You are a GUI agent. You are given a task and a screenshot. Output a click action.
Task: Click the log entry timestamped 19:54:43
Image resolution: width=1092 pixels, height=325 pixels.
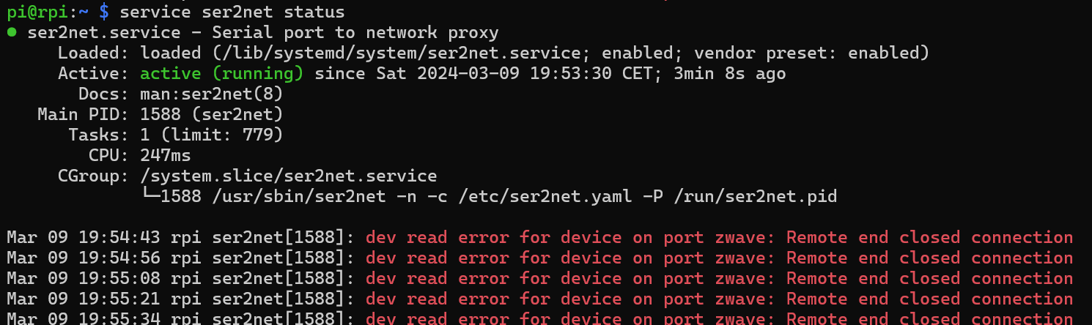540,238
